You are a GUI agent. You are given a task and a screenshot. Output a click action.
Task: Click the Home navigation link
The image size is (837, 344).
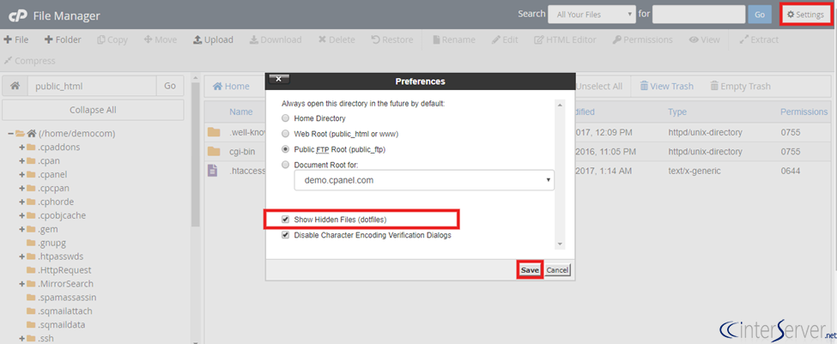tap(231, 86)
